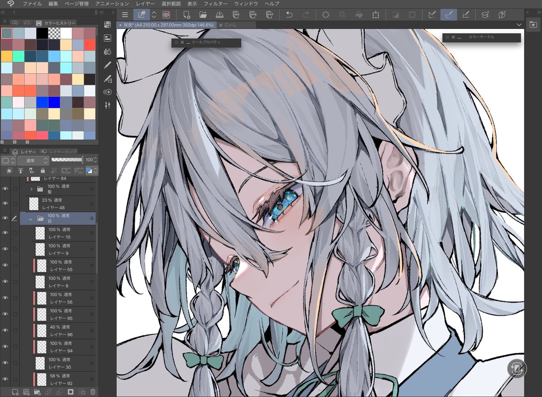Open the Quick Access palette icon
Image resolution: width=542 pixels, height=397 pixels.
click(107, 24)
